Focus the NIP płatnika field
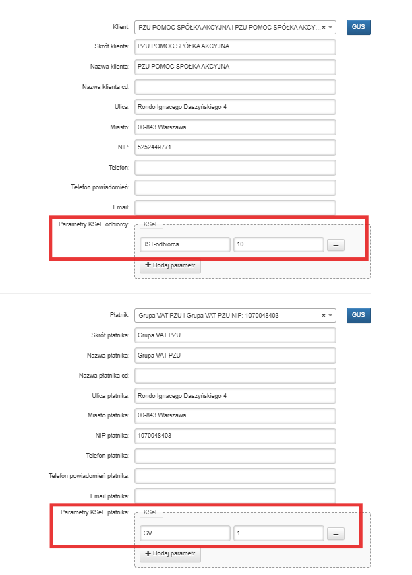 (x=235, y=436)
